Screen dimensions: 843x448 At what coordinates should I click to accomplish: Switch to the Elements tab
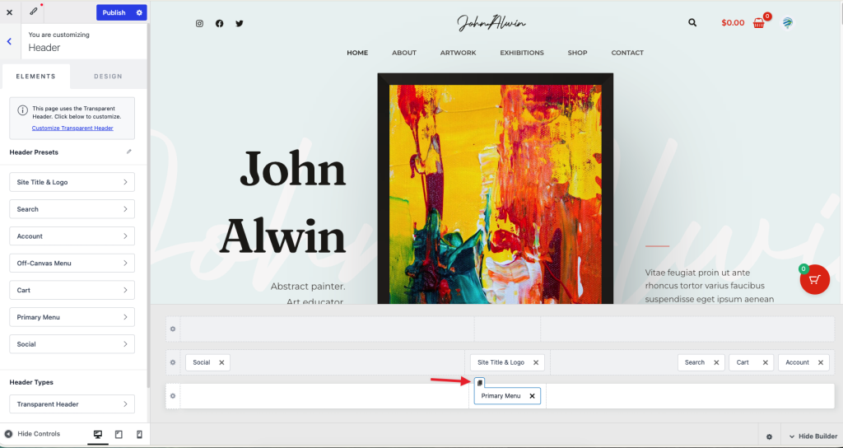click(35, 77)
